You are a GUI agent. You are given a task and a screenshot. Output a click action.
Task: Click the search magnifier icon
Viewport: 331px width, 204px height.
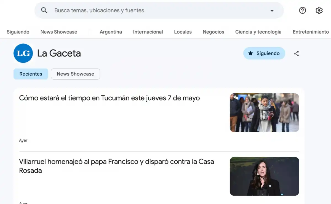pyautogui.click(x=44, y=10)
